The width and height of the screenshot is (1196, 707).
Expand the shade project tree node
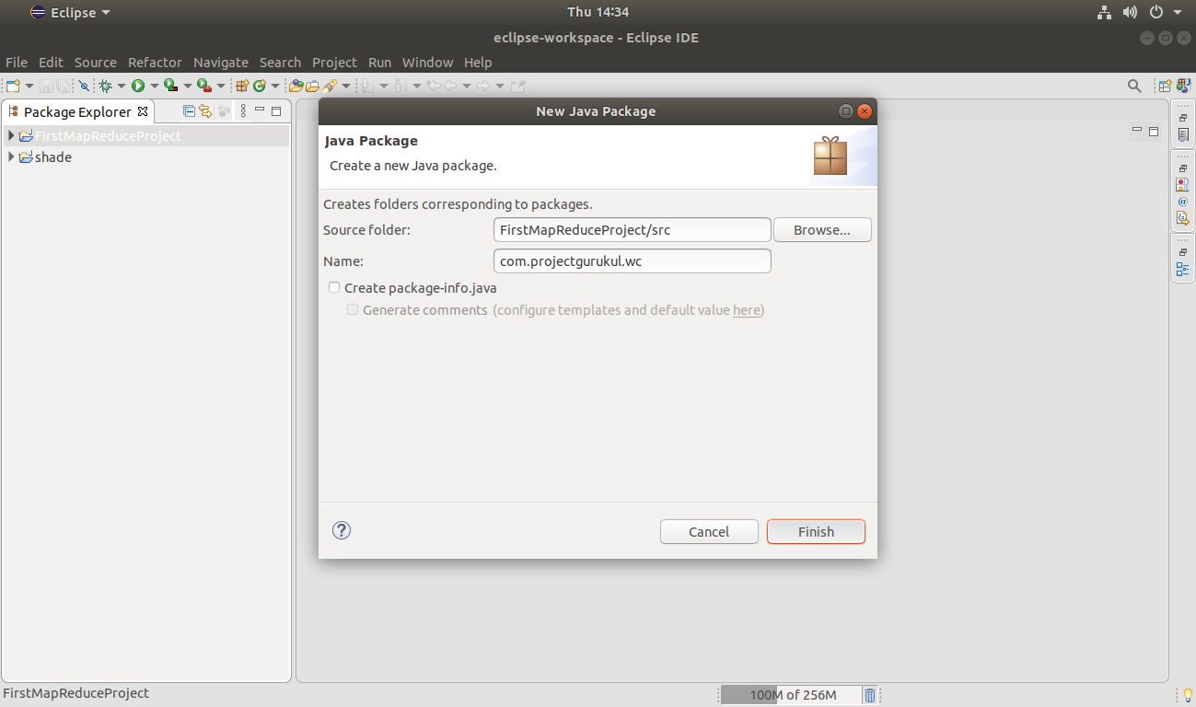point(10,156)
